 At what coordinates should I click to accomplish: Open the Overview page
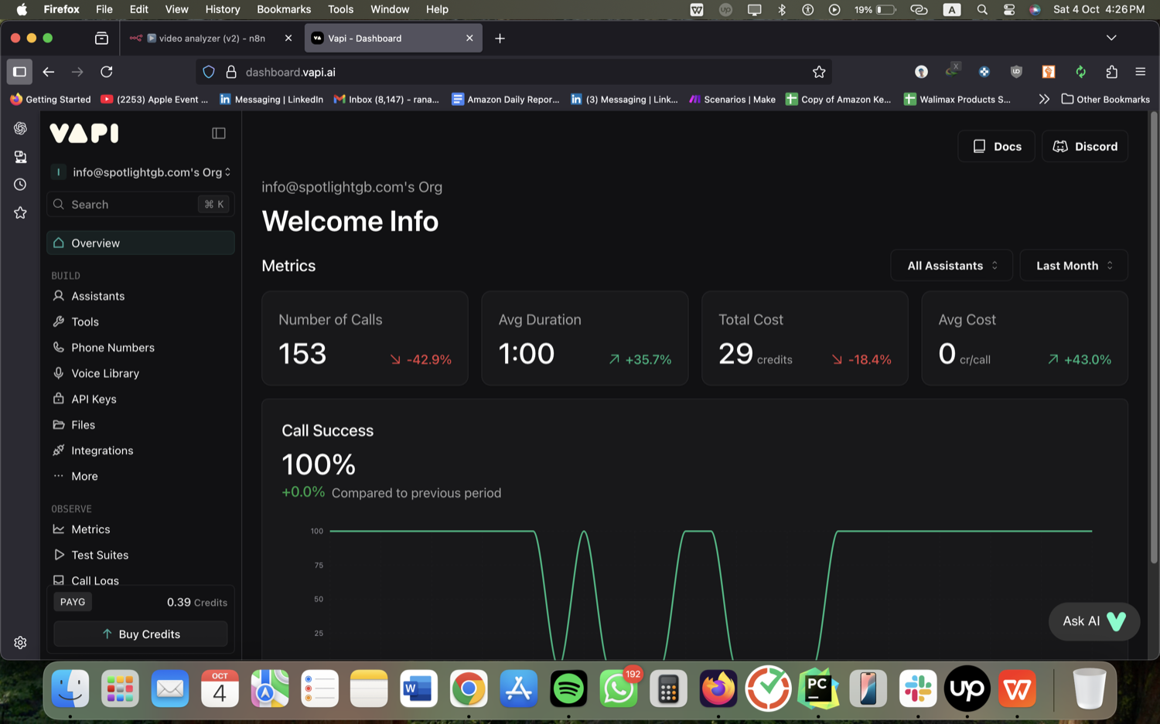tap(141, 243)
